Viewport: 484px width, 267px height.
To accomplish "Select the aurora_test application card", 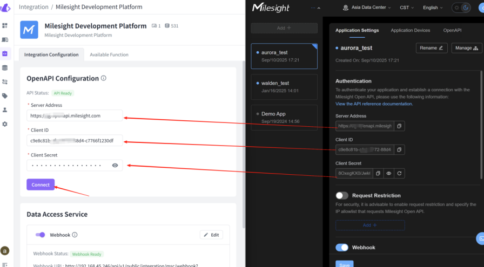I will pos(284,56).
